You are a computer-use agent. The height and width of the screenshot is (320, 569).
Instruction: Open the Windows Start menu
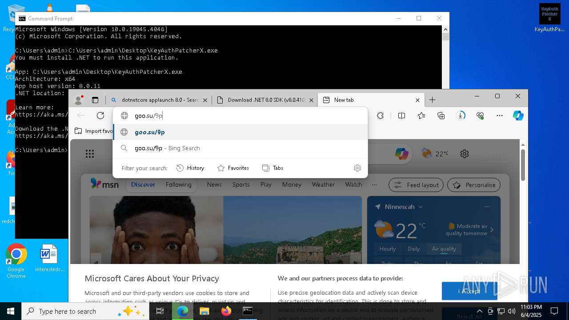pyautogui.click(x=11, y=311)
